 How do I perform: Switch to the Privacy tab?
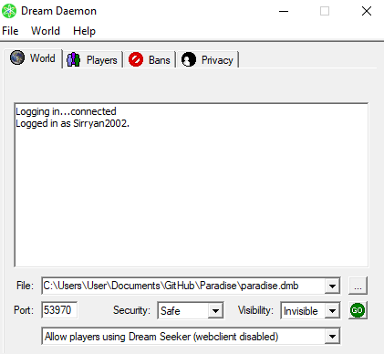tap(208, 59)
